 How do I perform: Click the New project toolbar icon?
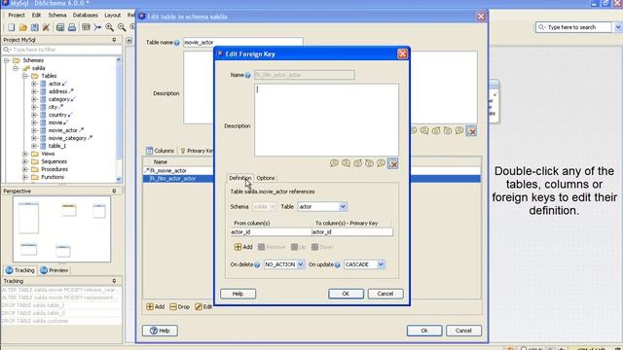tap(11, 27)
